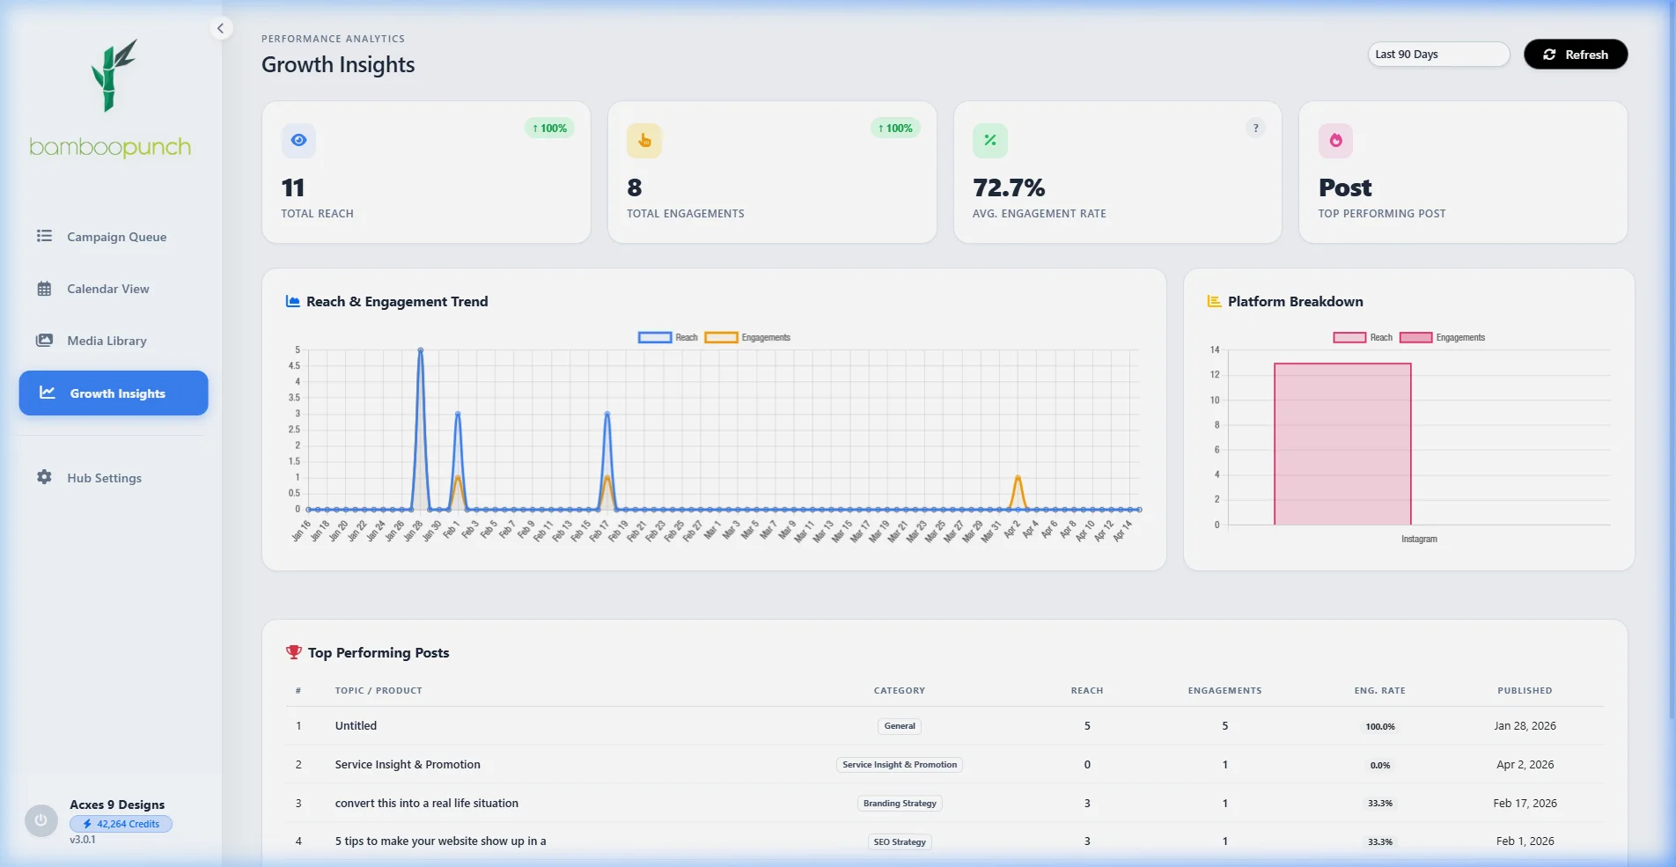Click the engagement rate help question mark
This screenshot has height=867, width=1676.
[1256, 129]
